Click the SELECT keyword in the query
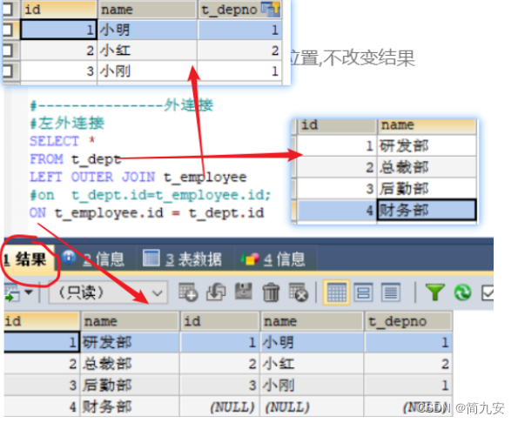The height and width of the screenshot is (423, 518). tap(54, 141)
